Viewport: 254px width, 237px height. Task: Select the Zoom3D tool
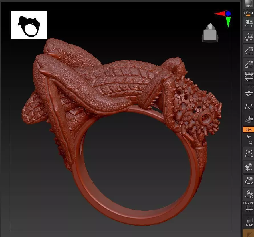[249, 181]
